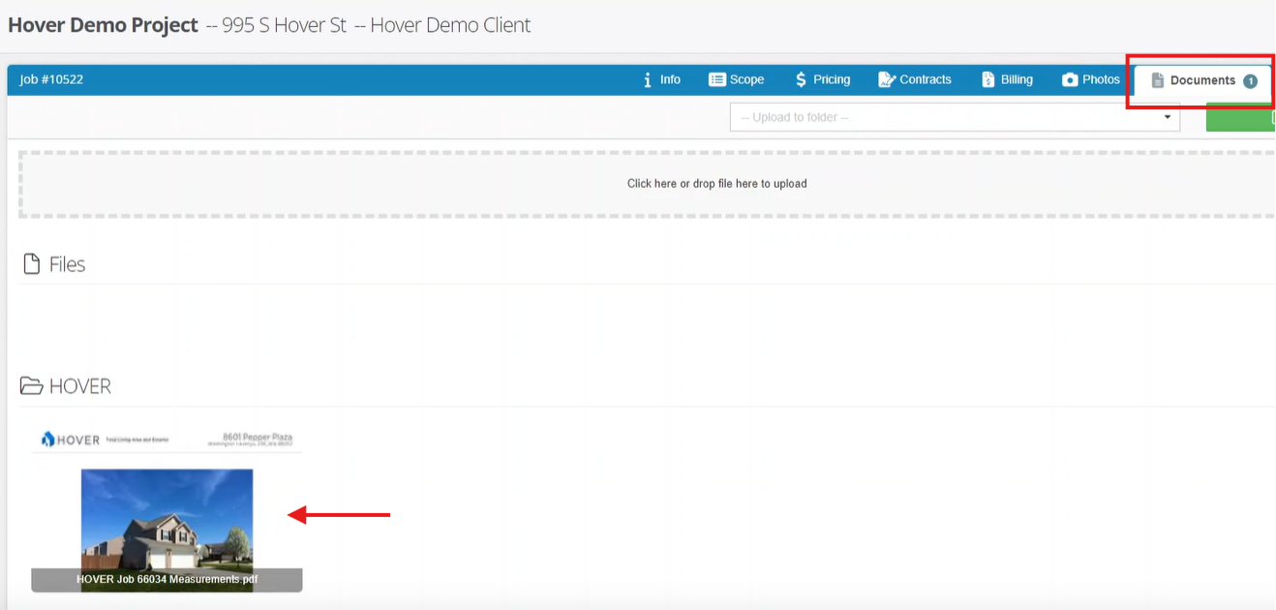Click the HOVER folder heading text

79,386
